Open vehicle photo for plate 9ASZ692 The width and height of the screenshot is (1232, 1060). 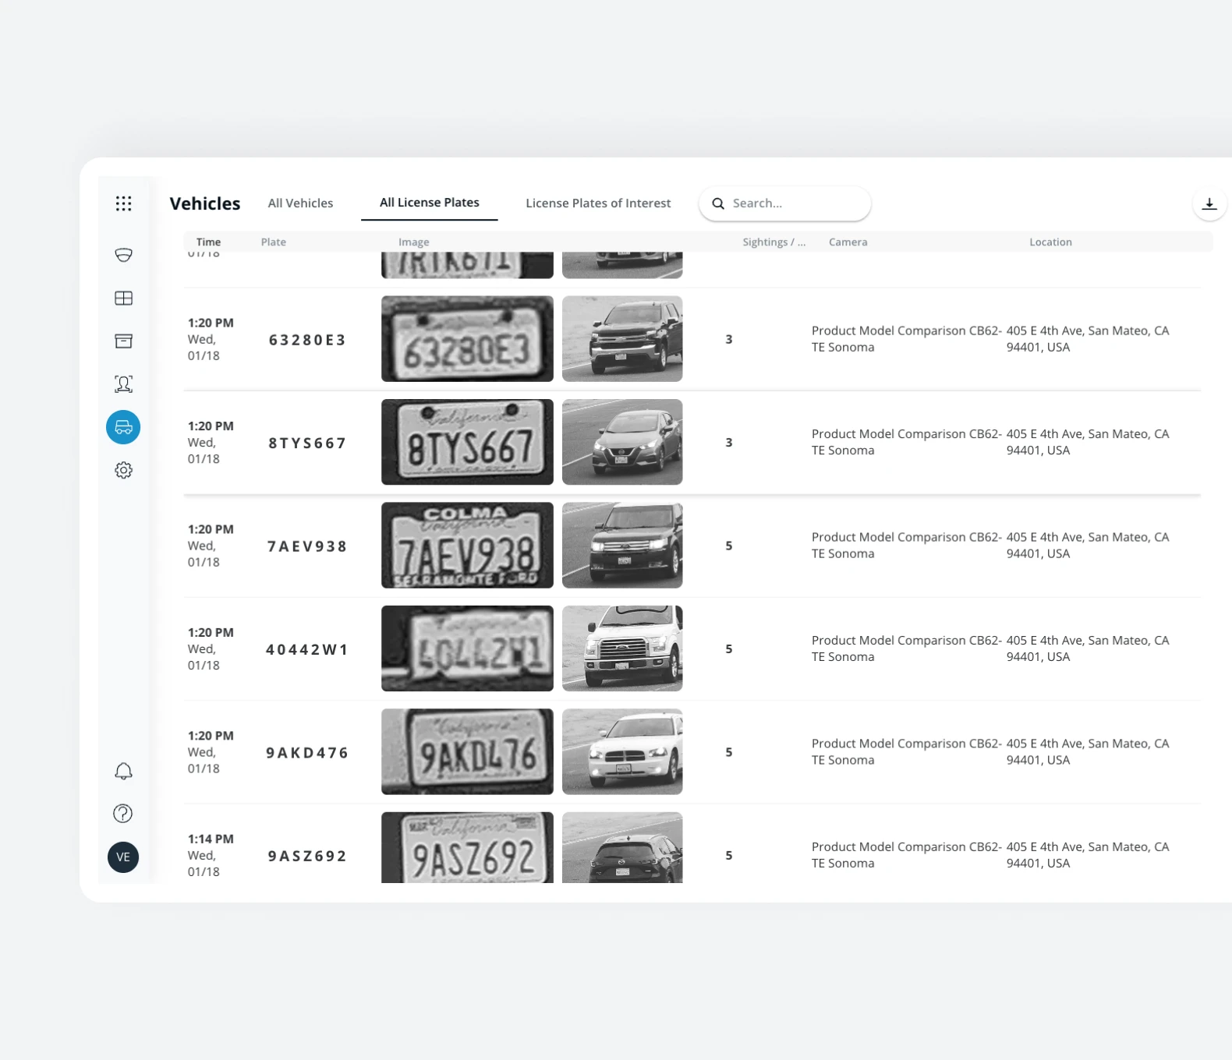click(x=622, y=848)
